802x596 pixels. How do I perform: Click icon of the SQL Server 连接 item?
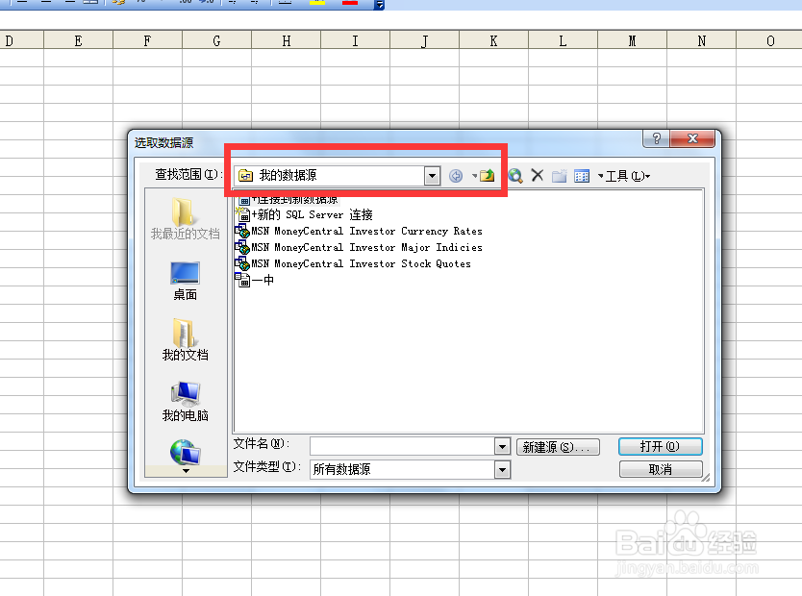click(242, 214)
